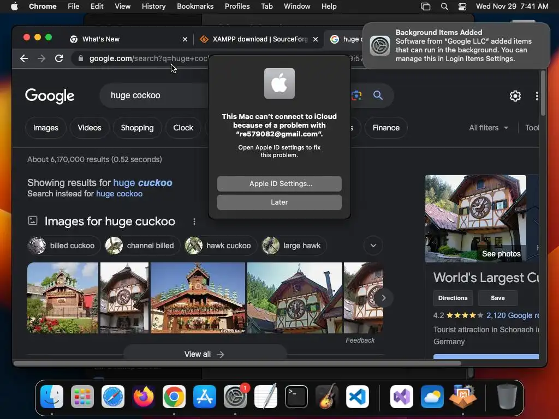Click the Save button in knowledge panel
This screenshot has width=559, height=419.
pyautogui.click(x=498, y=298)
